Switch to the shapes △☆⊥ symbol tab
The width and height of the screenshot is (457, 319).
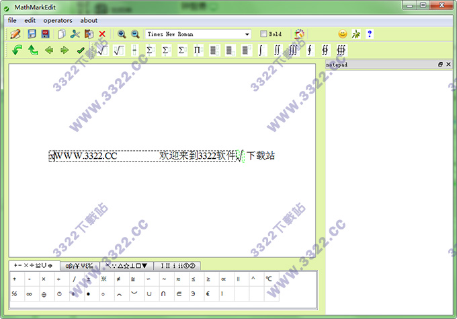click(x=126, y=266)
